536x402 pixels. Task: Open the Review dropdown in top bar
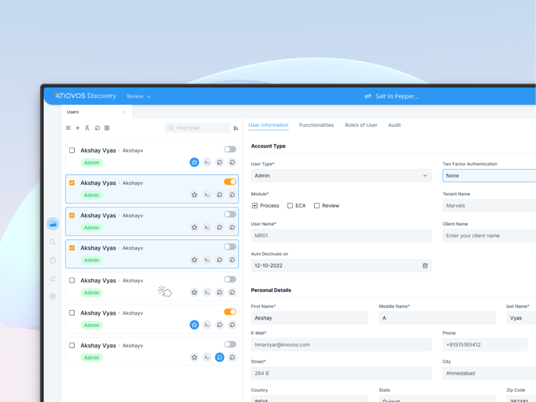click(x=139, y=96)
